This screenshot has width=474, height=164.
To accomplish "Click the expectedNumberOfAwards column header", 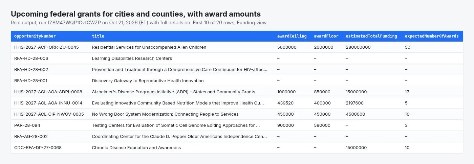I will coord(432,36).
